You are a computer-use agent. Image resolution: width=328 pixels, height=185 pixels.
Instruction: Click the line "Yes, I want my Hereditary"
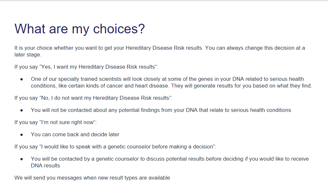[86, 67]
